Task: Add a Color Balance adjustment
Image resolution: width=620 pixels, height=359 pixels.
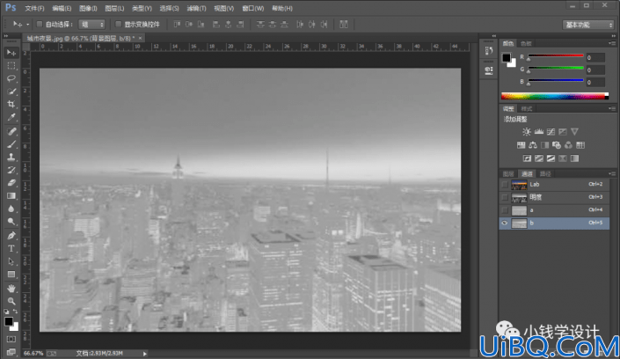Action: (x=533, y=145)
